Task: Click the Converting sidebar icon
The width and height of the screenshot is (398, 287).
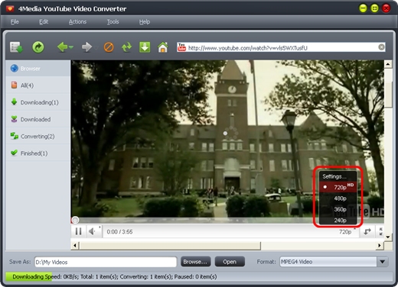Action: click(x=15, y=136)
